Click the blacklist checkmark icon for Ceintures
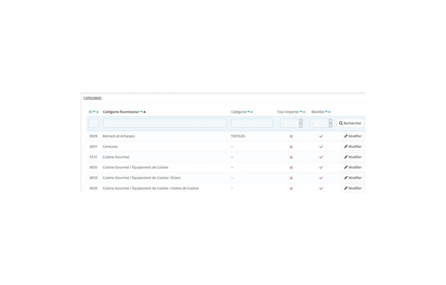The height and width of the screenshot is (285, 446). (321, 147)
